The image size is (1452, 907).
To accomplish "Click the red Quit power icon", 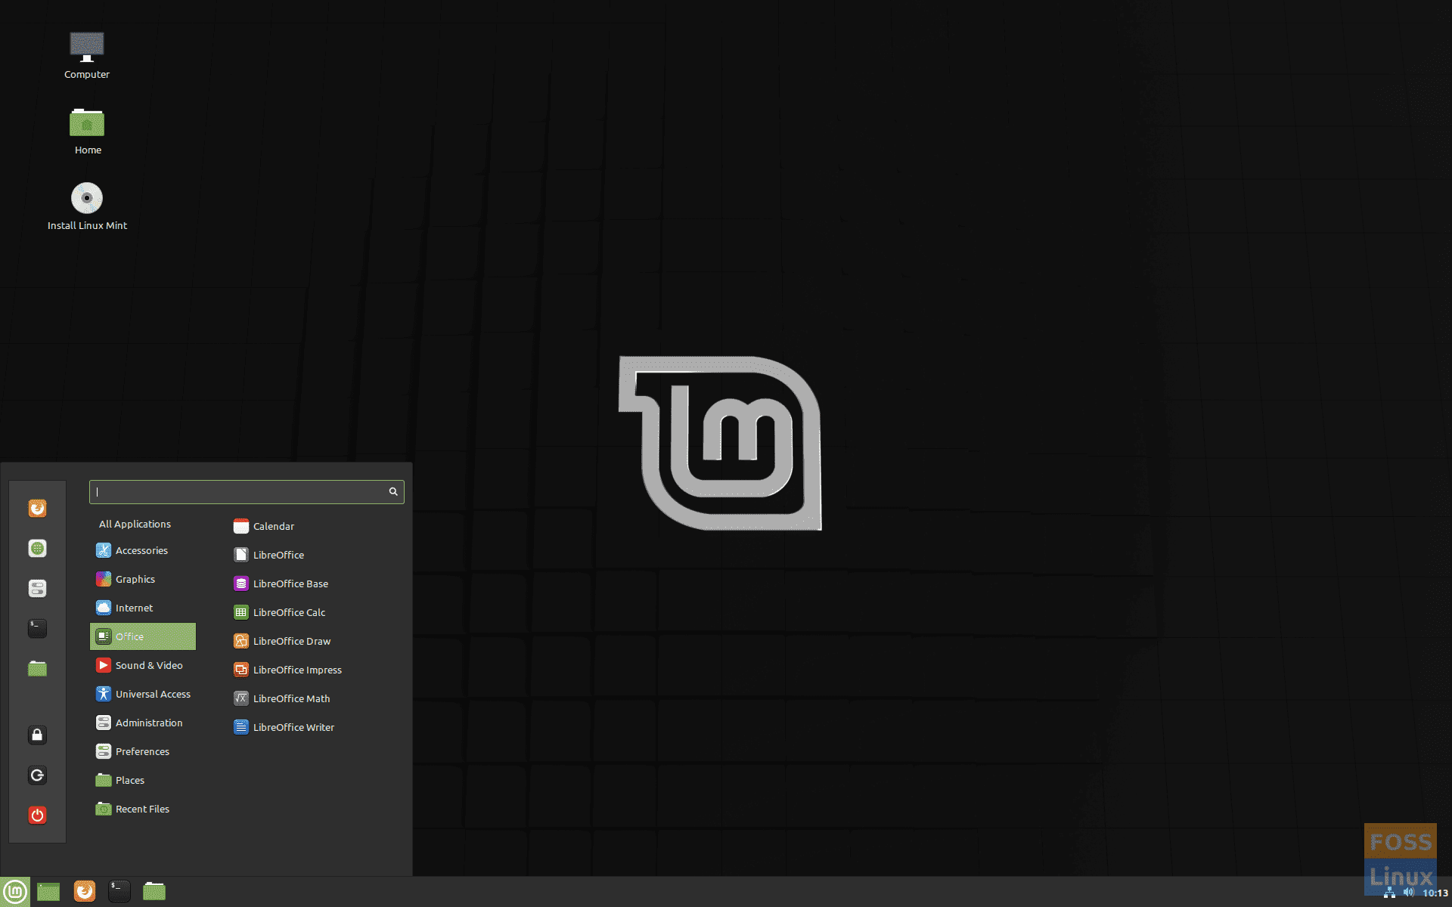I will (x=37, y=815).
